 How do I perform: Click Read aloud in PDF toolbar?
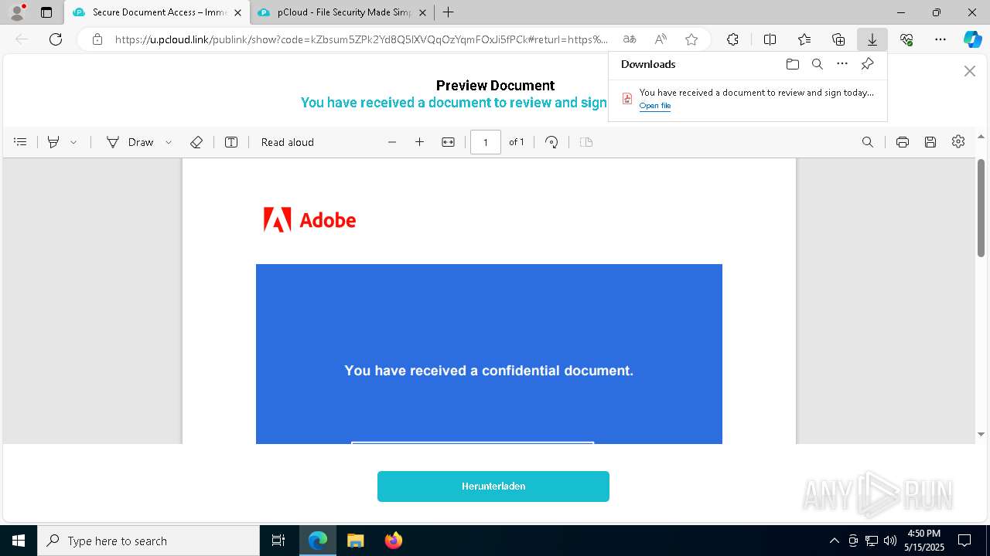pos(288,142)
